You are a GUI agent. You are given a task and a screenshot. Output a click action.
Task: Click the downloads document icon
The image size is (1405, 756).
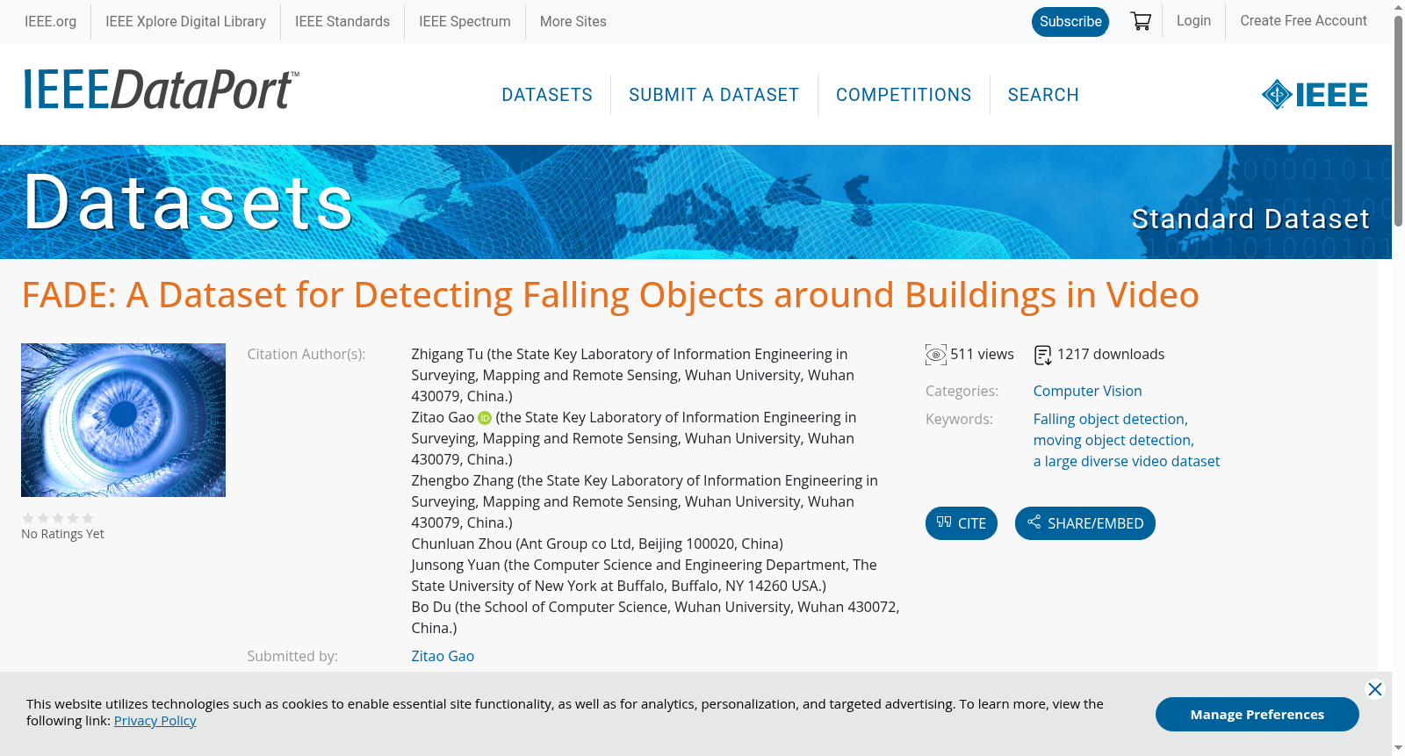1043,355
